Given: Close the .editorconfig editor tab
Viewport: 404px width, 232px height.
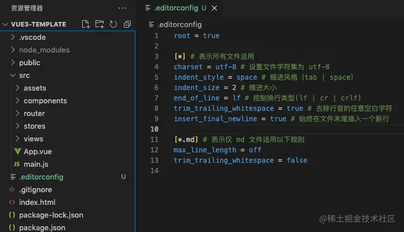Looking at the screenshot, I should (x=214, y=8).
